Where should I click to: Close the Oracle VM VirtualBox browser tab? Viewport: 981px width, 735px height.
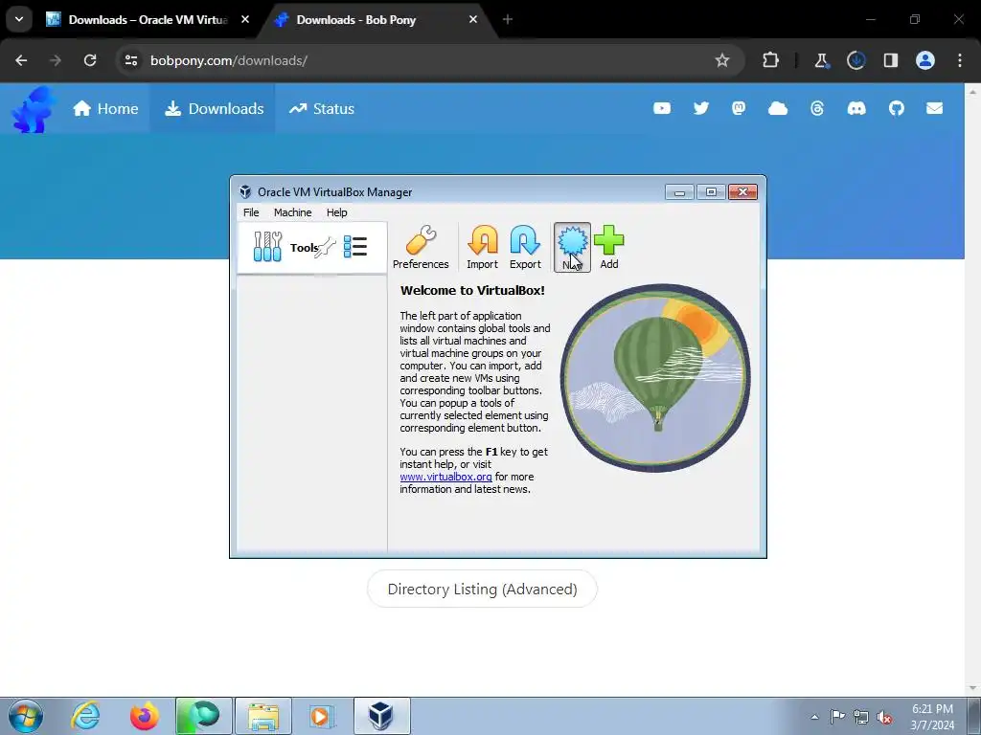click(245, 19)
